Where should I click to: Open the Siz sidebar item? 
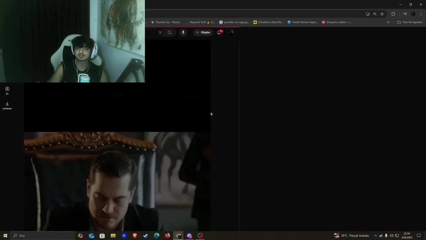tap(7, 91)
